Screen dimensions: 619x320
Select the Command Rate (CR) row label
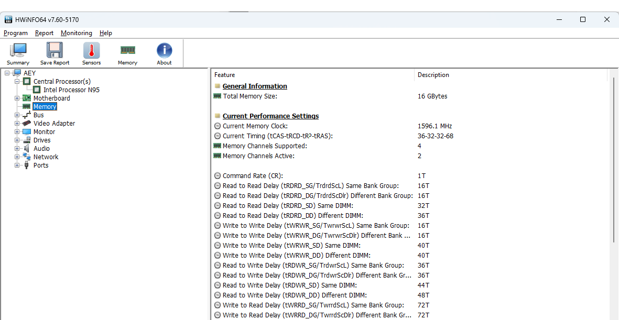click(x=253, y=176)
